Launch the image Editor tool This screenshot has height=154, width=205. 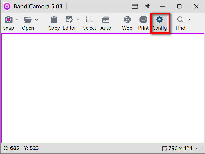(69, 19)
